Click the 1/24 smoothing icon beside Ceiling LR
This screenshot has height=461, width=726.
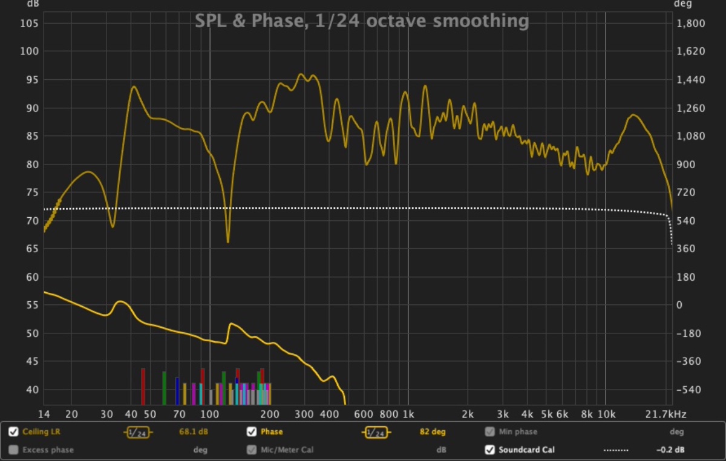[x=139, y=432]
